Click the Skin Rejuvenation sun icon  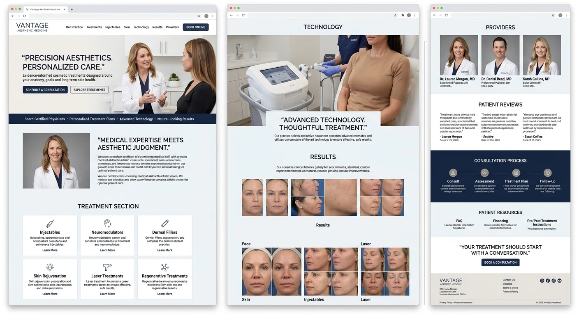(x=50, y=267)
